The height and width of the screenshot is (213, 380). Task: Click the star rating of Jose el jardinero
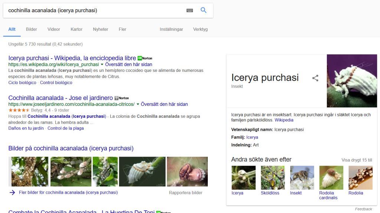pyautogui.click(x=19, y=110)
